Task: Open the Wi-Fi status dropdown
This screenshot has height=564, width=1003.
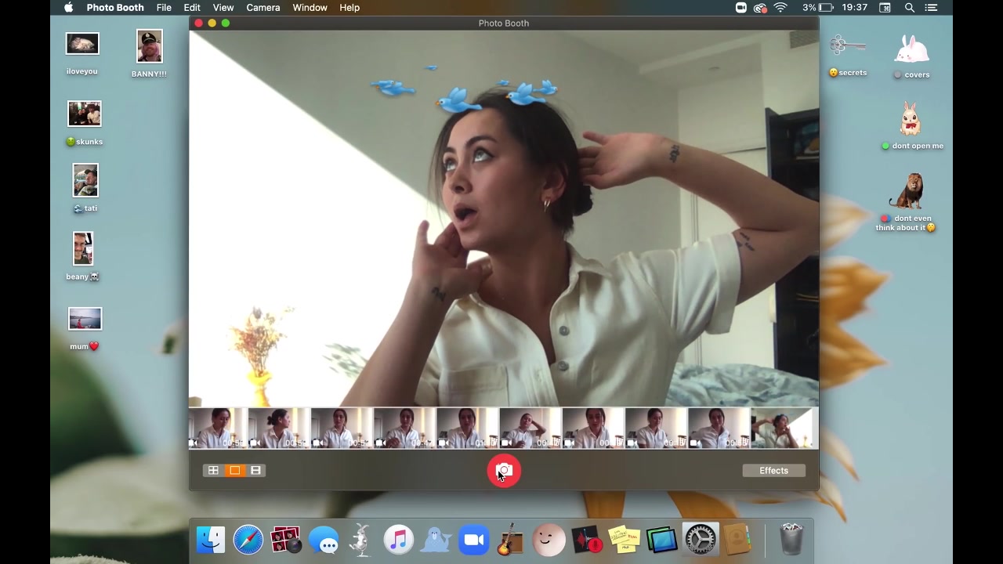Action: click(x=780, y=8)
